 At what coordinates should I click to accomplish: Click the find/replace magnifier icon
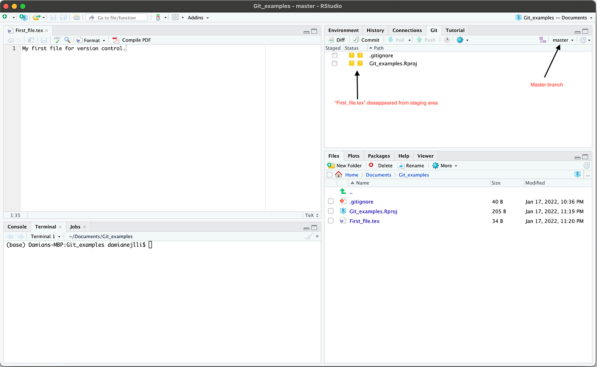(67, 40)
